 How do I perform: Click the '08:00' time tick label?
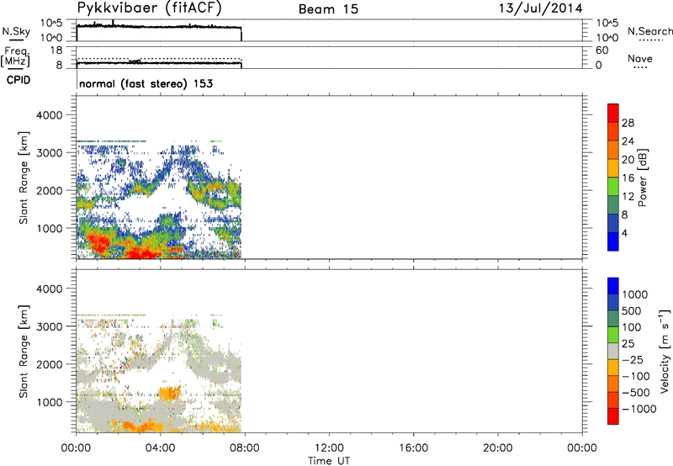[245, 448]
